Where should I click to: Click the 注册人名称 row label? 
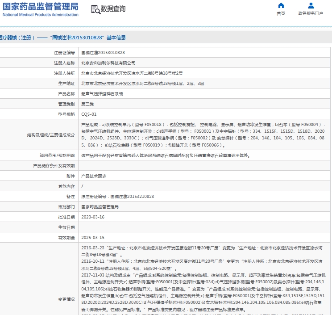coord(64,63)
